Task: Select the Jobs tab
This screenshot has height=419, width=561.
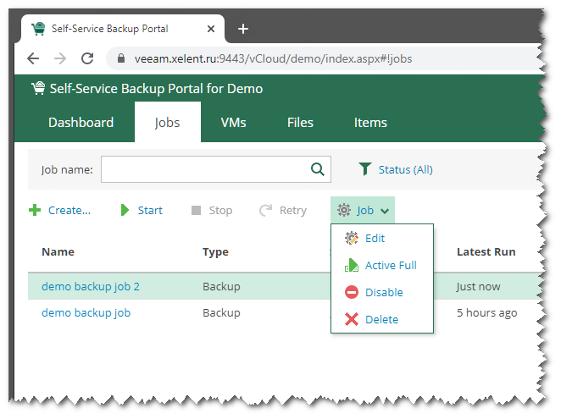Action: click(x=168, y=122)
